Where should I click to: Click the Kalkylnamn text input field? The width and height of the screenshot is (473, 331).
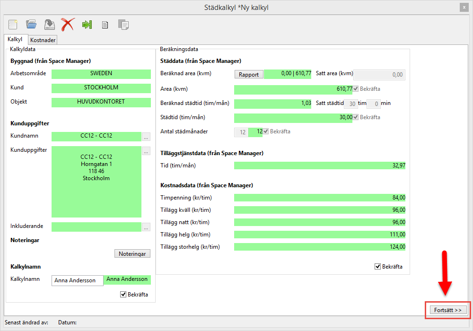pyautogui.click(x=77, y=280)
